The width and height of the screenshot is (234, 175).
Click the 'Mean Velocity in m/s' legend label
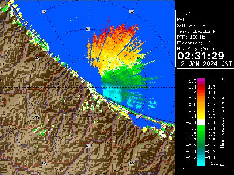(x=222, y=122)
